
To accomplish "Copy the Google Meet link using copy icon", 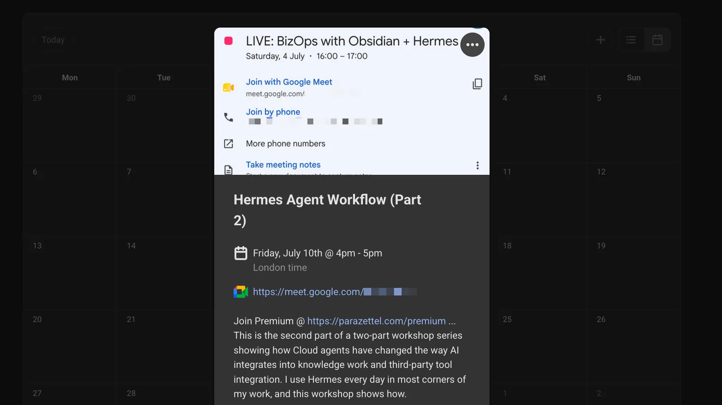I will tap(477, 84).
